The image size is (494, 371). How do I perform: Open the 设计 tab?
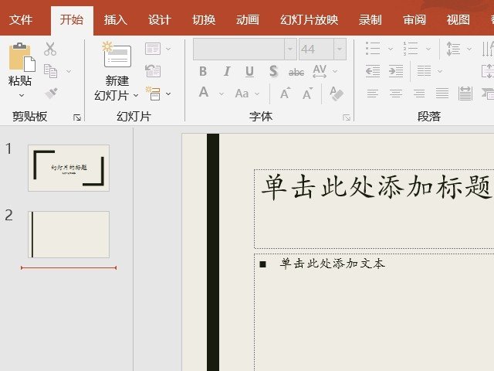click(x=160, y=20)
